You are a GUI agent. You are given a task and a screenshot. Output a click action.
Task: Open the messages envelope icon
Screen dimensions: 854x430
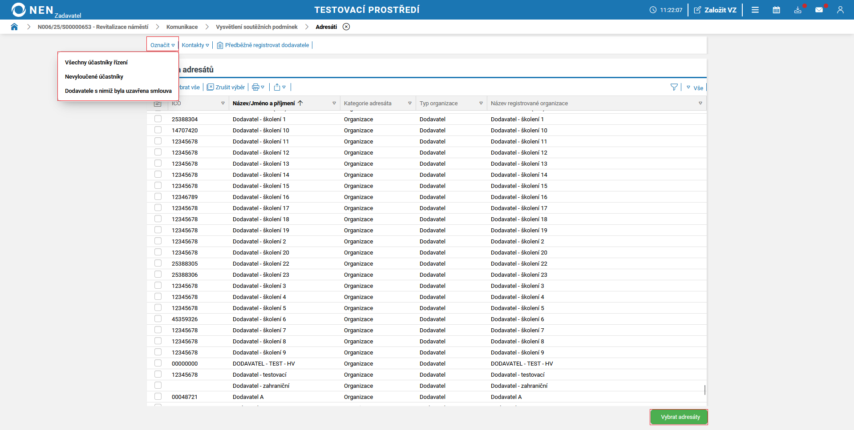[x=819, y=10]
